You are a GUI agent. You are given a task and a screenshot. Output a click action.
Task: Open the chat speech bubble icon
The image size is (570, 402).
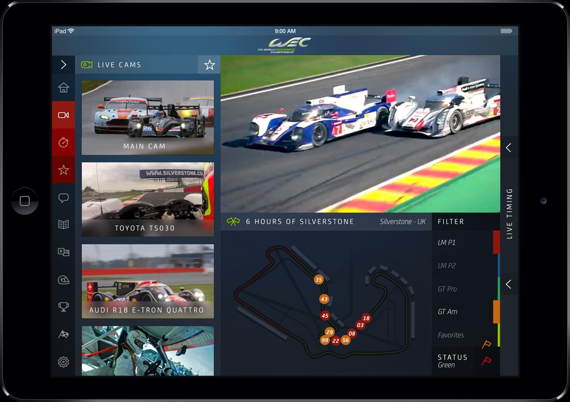[63, 198]
